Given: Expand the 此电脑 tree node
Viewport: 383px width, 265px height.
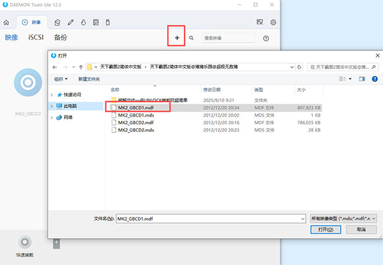Looking at the screenshot, I should click(x=52, y=106).
